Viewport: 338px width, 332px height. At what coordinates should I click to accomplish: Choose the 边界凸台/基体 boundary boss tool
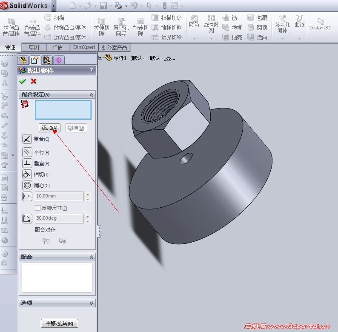pos(65,37)
